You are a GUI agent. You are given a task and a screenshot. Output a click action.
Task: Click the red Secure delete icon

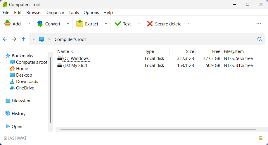click(150, 24)
